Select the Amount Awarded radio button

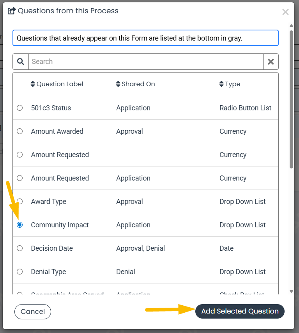coord(20,131)
